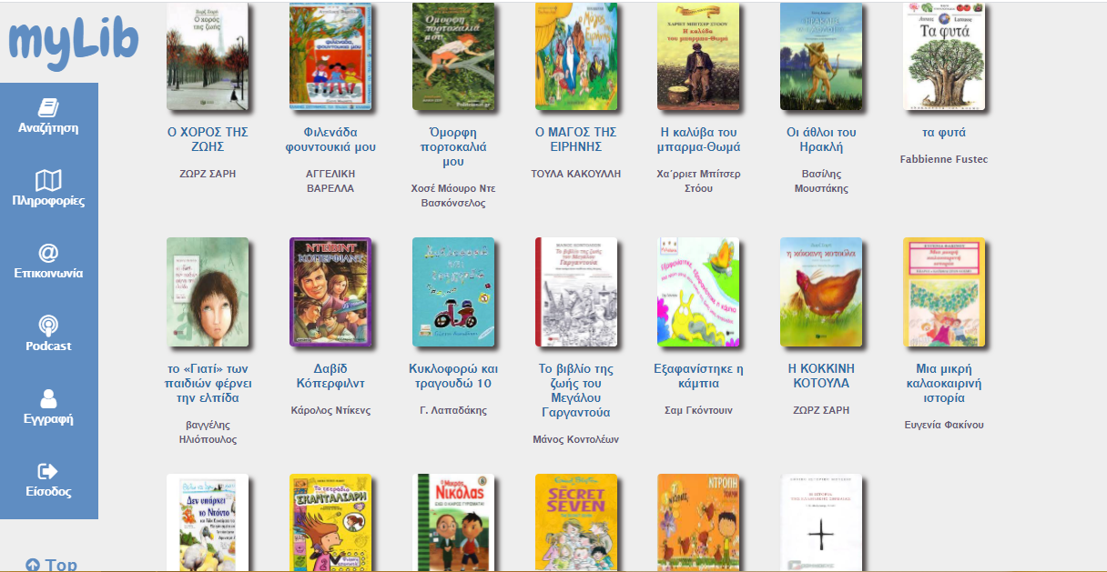Image resolution: width=1107 pixels, height=572 pixels.
Task: Open the Αναζήτηση menu item
Action: pyautogui.click(x=48, y=128)
